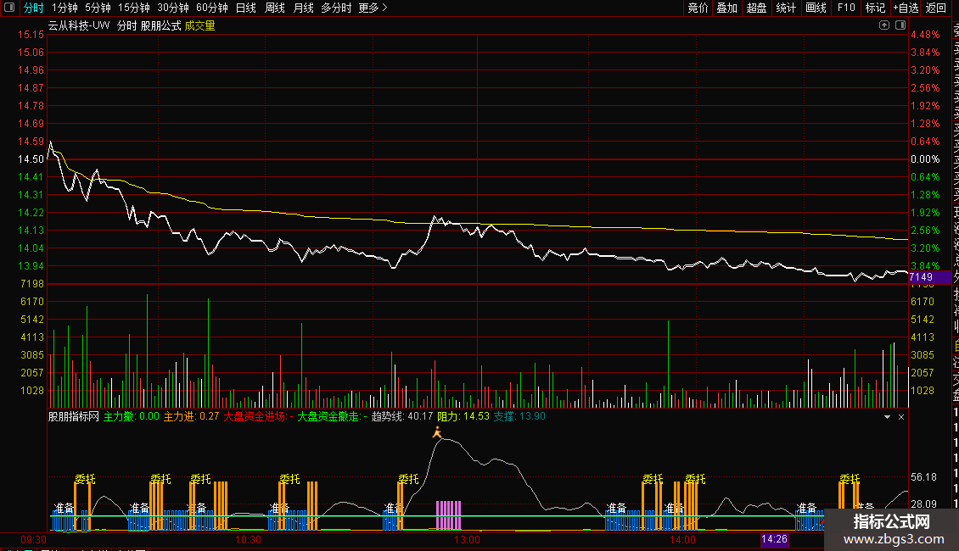Toggle the 超盘 view
This screenshot has height=551, width=959.
756,8
